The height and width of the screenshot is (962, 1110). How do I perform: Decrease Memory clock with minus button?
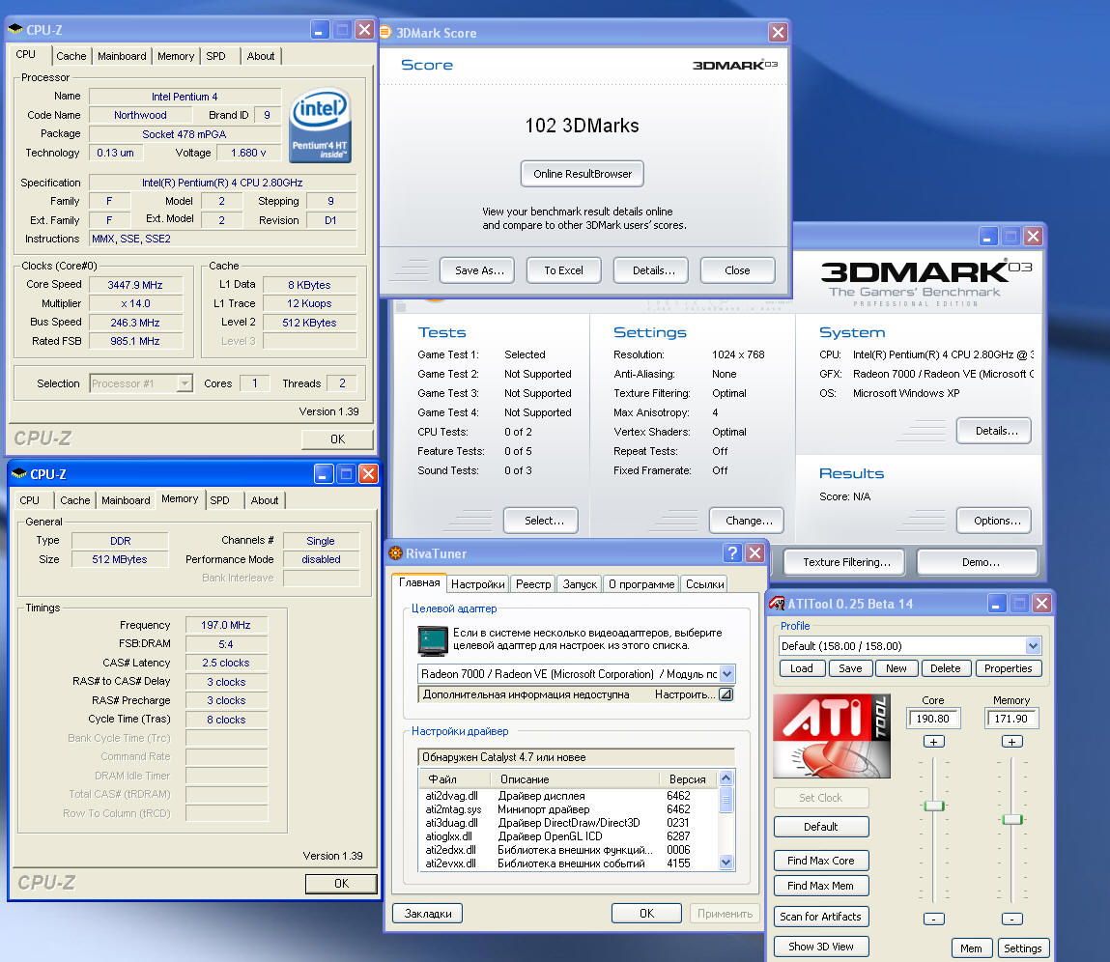point(1011,919)
